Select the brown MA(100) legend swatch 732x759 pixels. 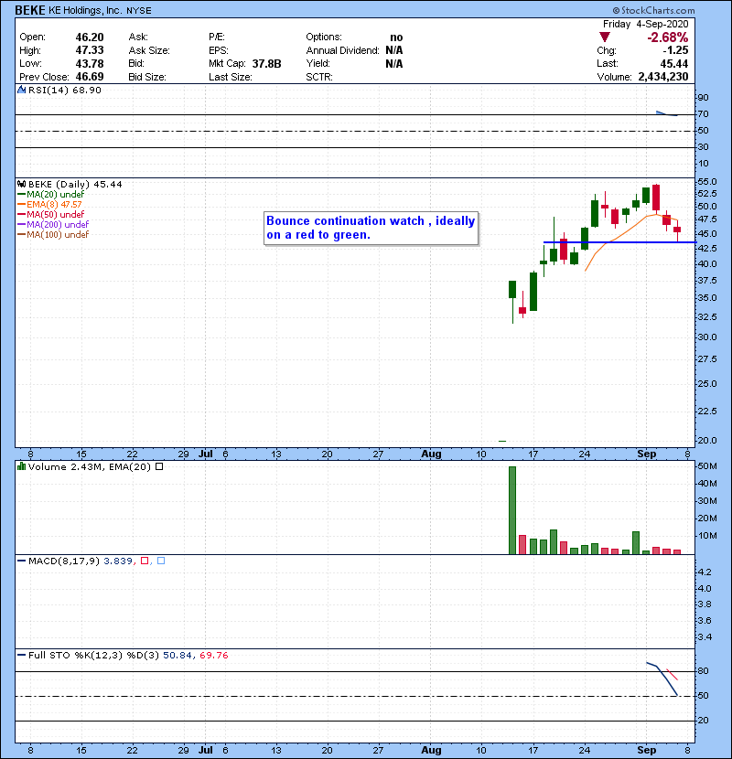21,234
